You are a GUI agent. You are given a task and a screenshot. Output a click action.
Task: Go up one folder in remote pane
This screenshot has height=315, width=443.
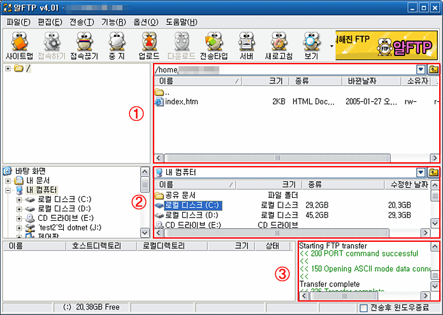(433, 69)
